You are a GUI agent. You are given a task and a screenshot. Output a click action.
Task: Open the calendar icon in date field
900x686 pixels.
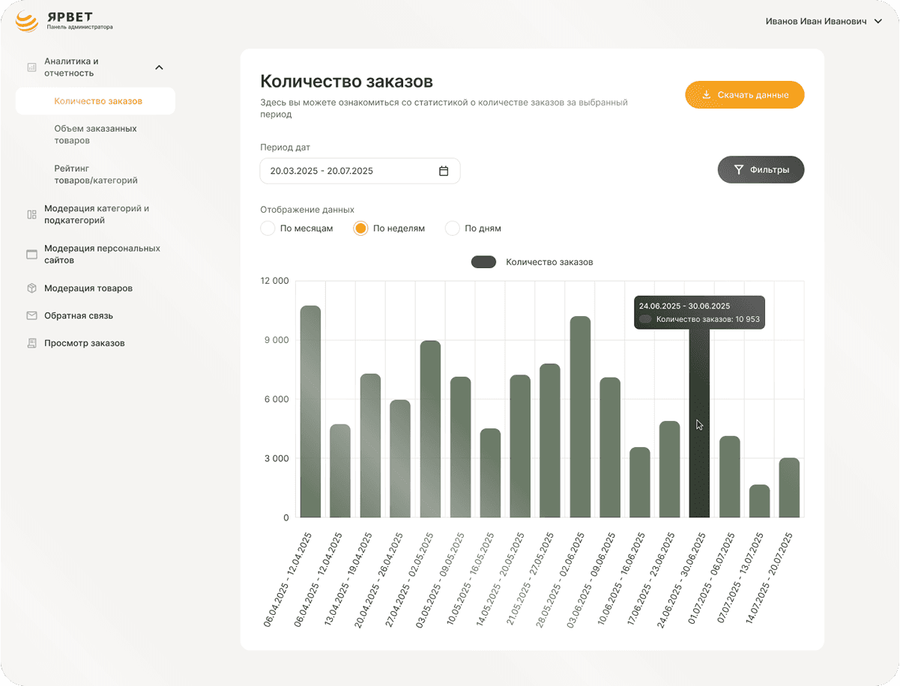pyautogui.click(x=444, y=171)
